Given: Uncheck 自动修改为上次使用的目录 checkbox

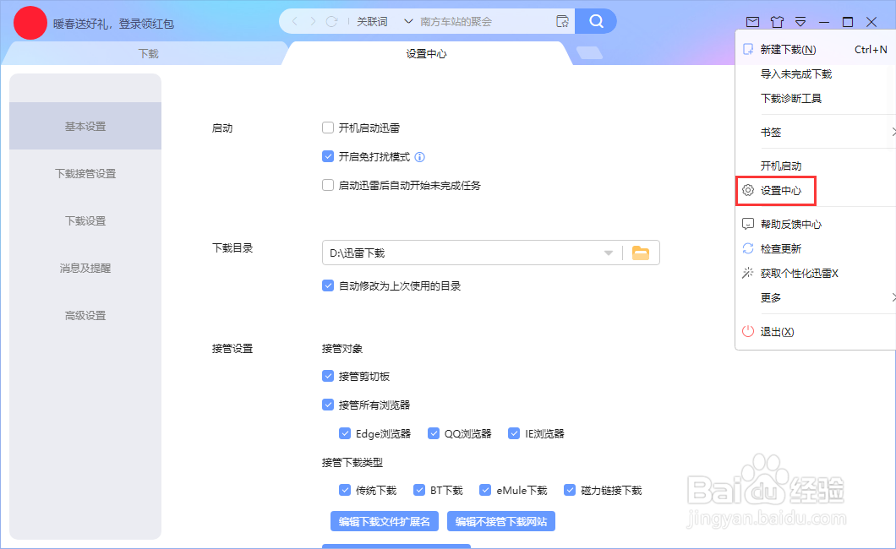Looking at the screenshot, I should 328,285.
